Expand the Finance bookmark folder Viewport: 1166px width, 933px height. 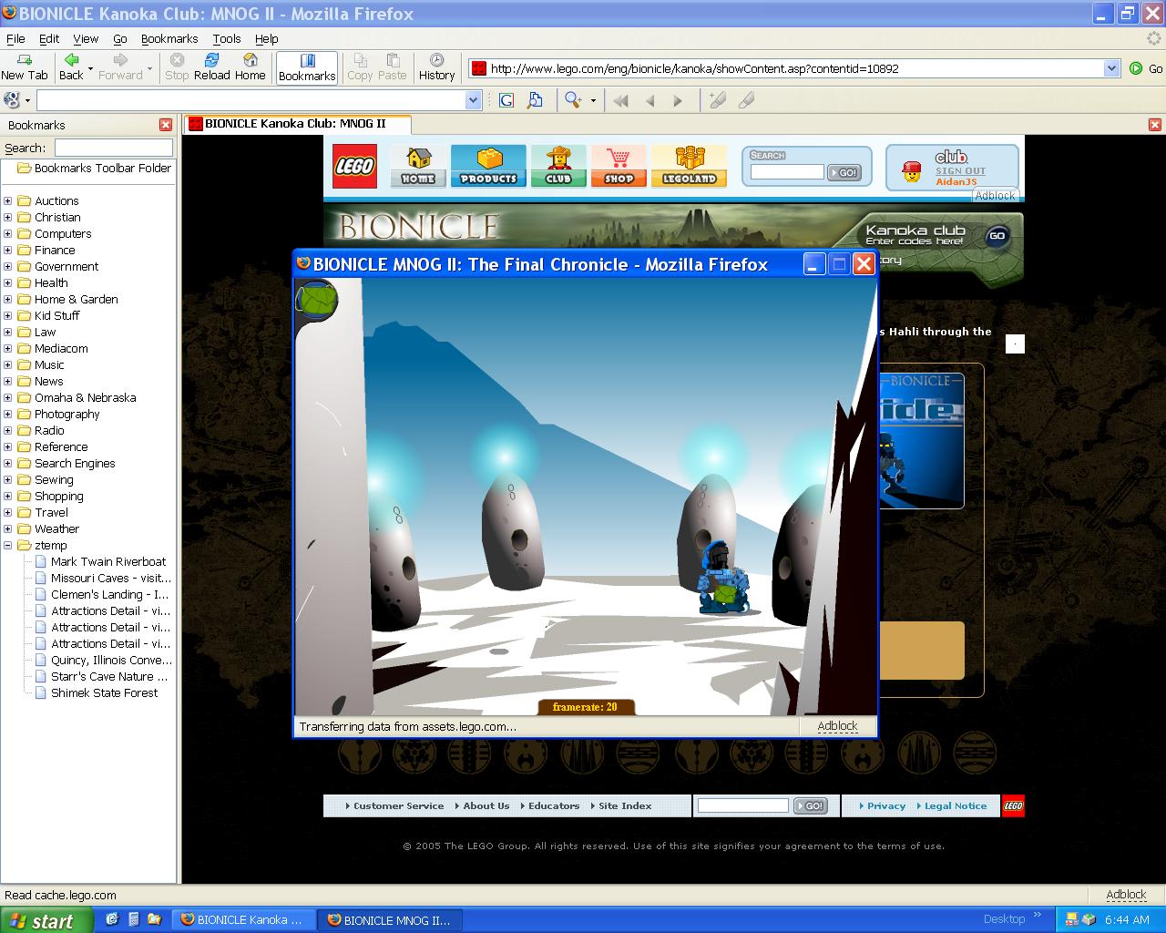pyautogui.click(x=8, y=251)
